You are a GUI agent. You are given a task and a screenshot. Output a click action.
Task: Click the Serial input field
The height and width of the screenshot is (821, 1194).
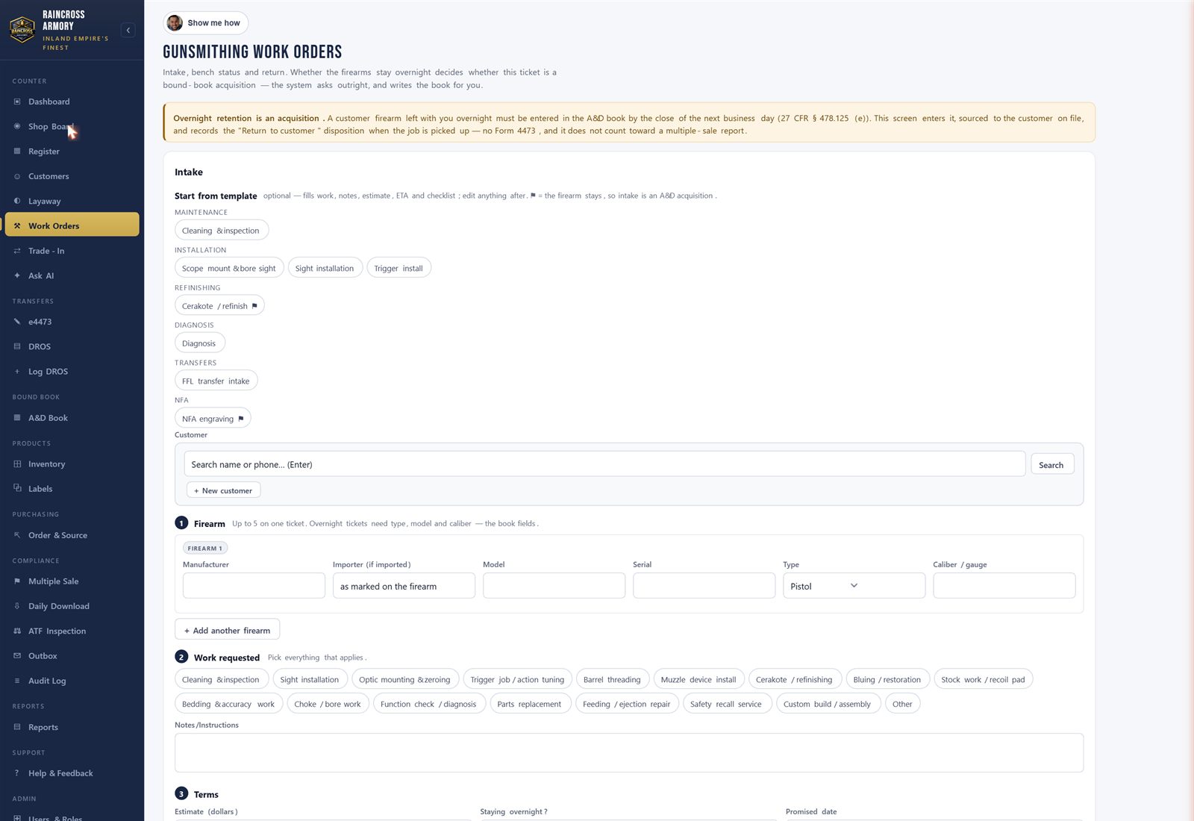(704, 586)
